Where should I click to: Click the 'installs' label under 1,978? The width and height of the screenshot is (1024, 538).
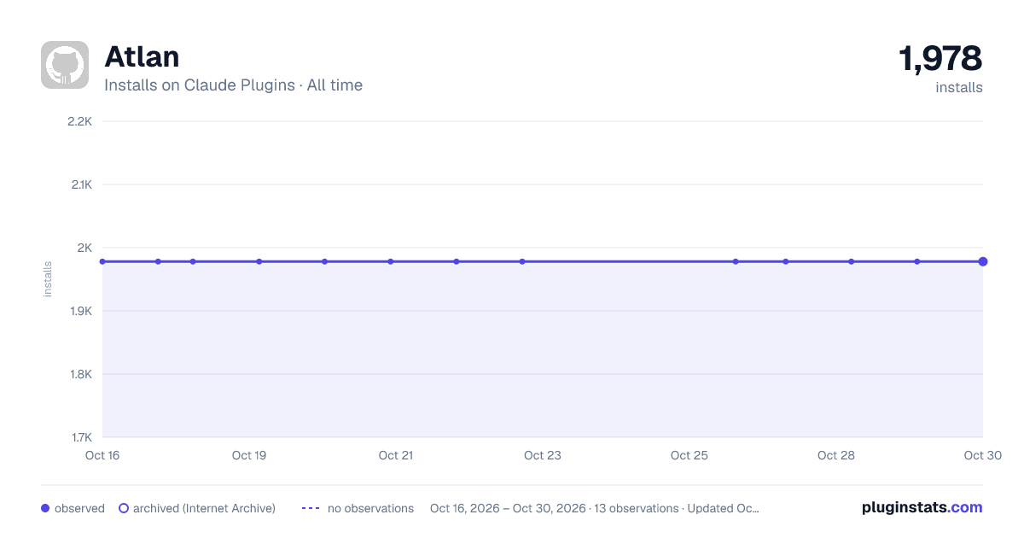[959, 87]
